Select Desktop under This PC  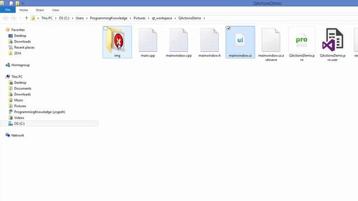point(20,83)
